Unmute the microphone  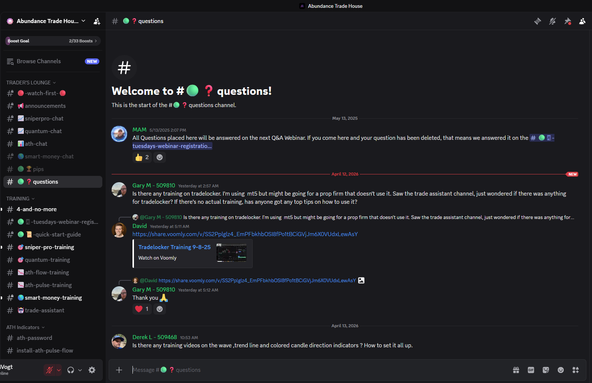click(49, 370)
